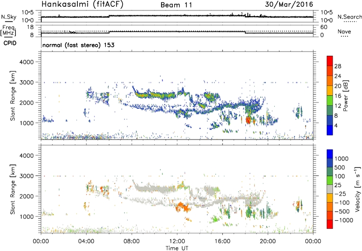Screen dimensions: 362x251
Task: Click the 'Velocity [m s-1]' colorbar title
Action: [x=357, y=189]
